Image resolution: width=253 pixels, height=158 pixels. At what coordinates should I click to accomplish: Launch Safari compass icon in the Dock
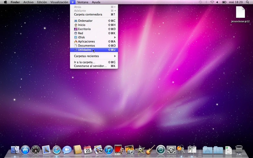(x=57, y=150)
